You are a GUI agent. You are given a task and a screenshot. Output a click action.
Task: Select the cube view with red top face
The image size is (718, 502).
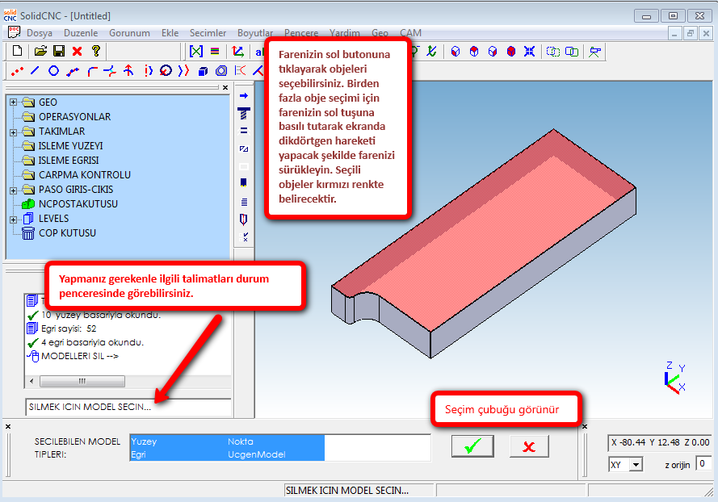(474, 52)
